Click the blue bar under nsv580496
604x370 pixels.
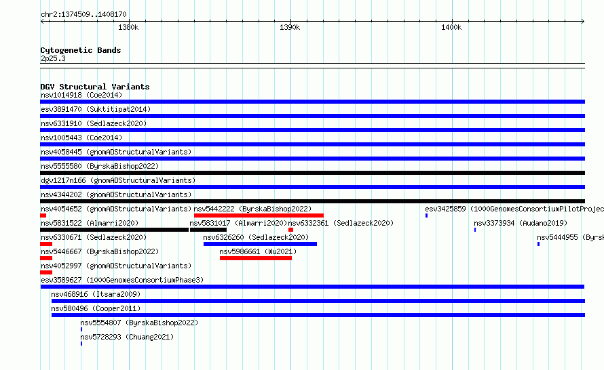[318, 315]
